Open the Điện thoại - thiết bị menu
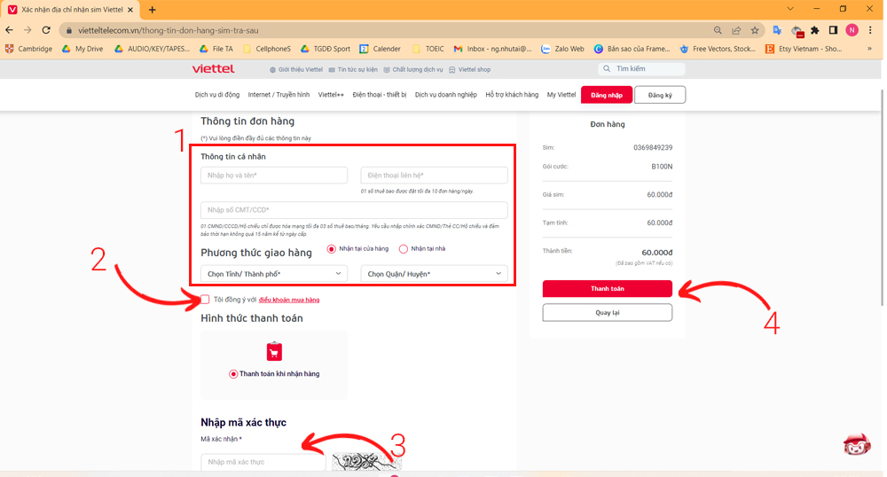887x477 pixels. coord(380,95)
